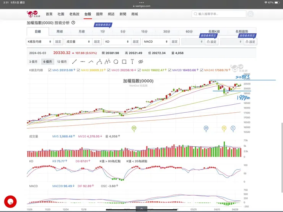Viewport: 283px width, 212px height.
Task: Select the rectangle drawing tool
Action: (124, 61)
